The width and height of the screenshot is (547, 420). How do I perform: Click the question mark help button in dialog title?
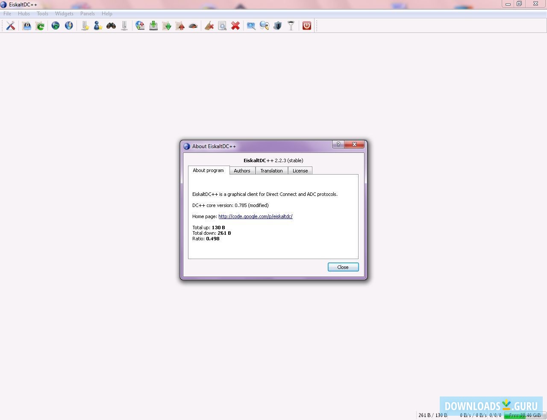[x=338, y=145]
